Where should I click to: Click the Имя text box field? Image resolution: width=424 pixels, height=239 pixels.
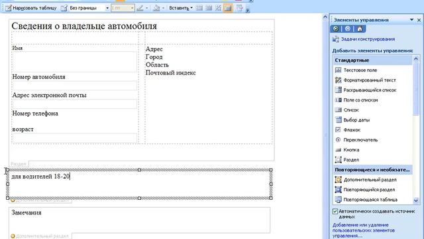[x=74, y=62]
